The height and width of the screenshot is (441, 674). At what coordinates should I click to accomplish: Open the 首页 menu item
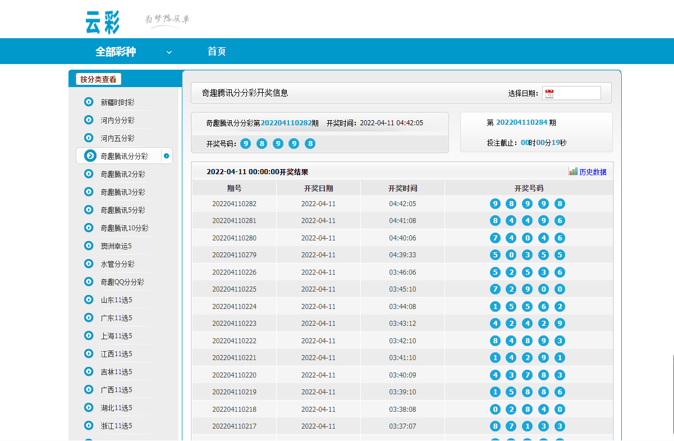tap(217, 52)
